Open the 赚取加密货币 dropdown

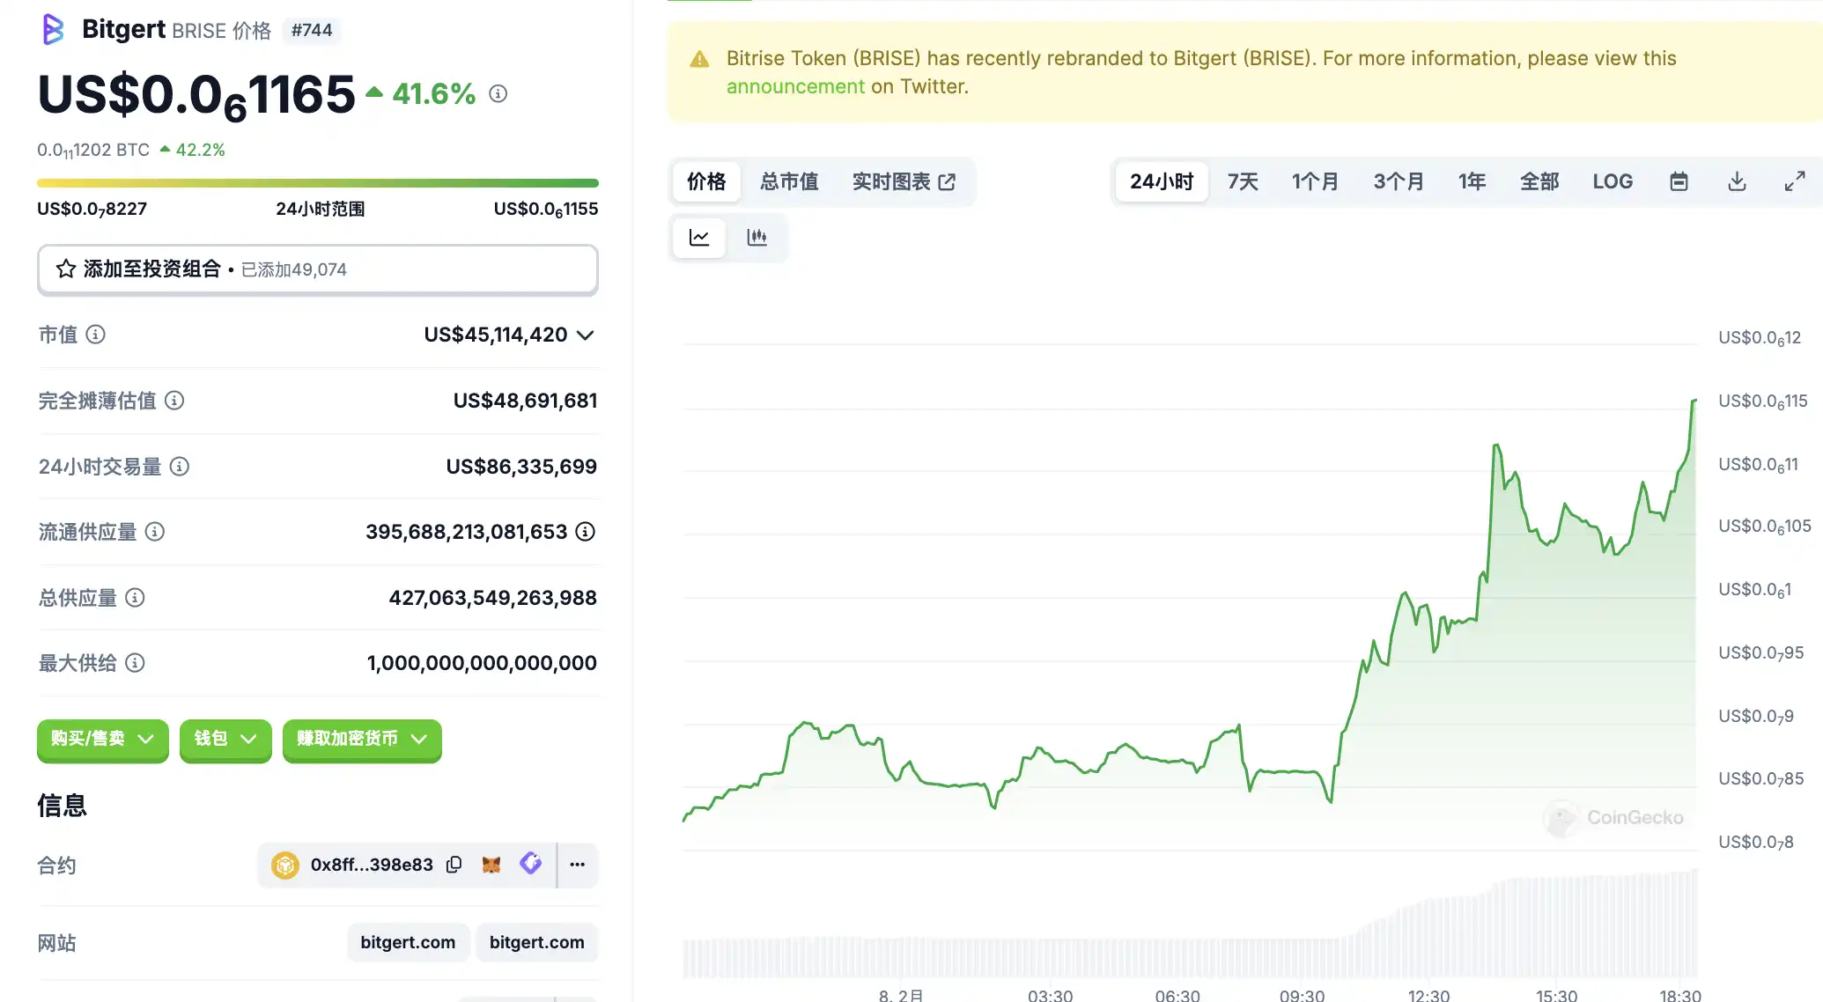361,739
